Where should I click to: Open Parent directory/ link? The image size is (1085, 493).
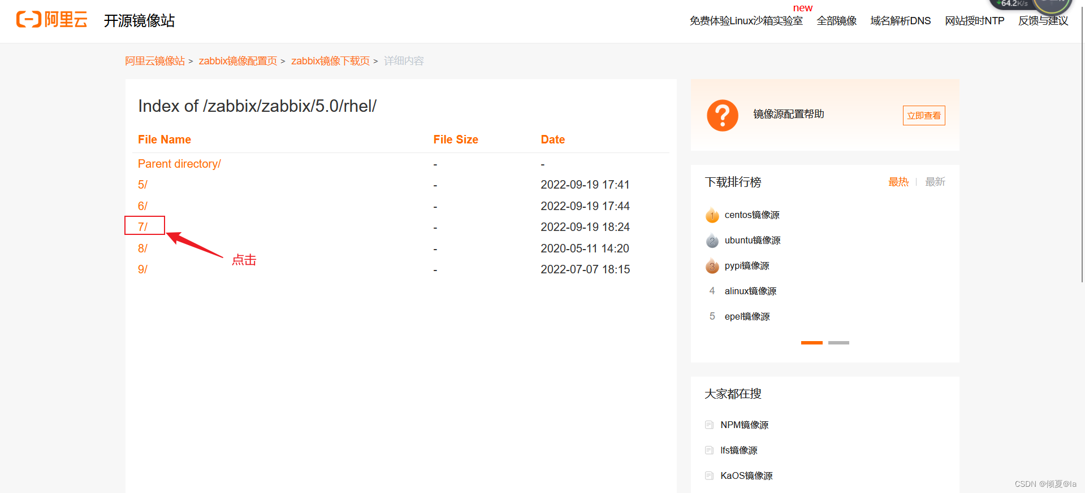(179, 164)
